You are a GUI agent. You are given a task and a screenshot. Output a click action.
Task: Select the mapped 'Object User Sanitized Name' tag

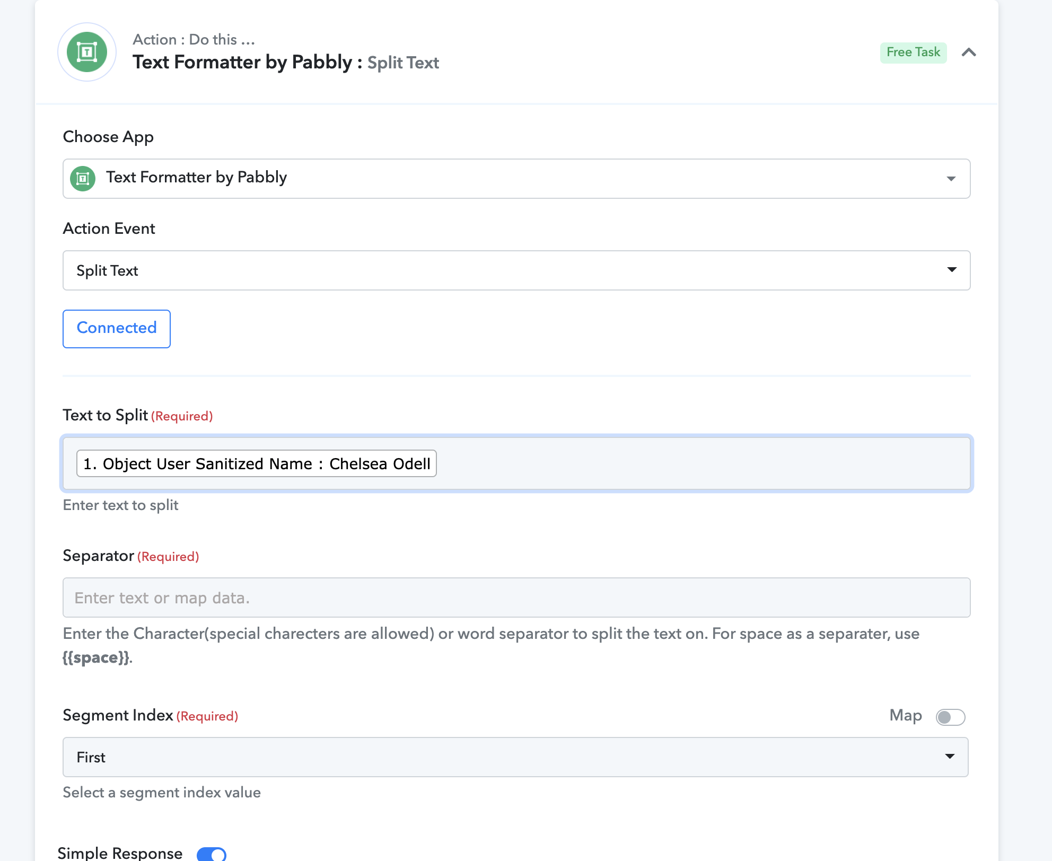point(257,463)
